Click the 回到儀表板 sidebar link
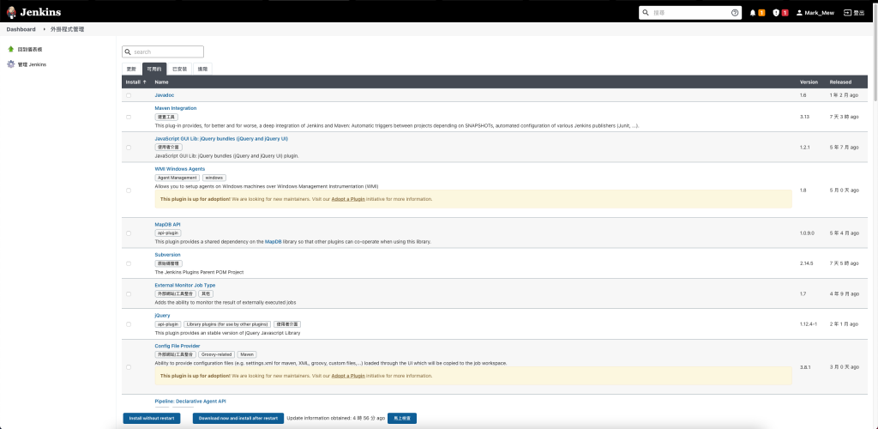 (30, 49)
